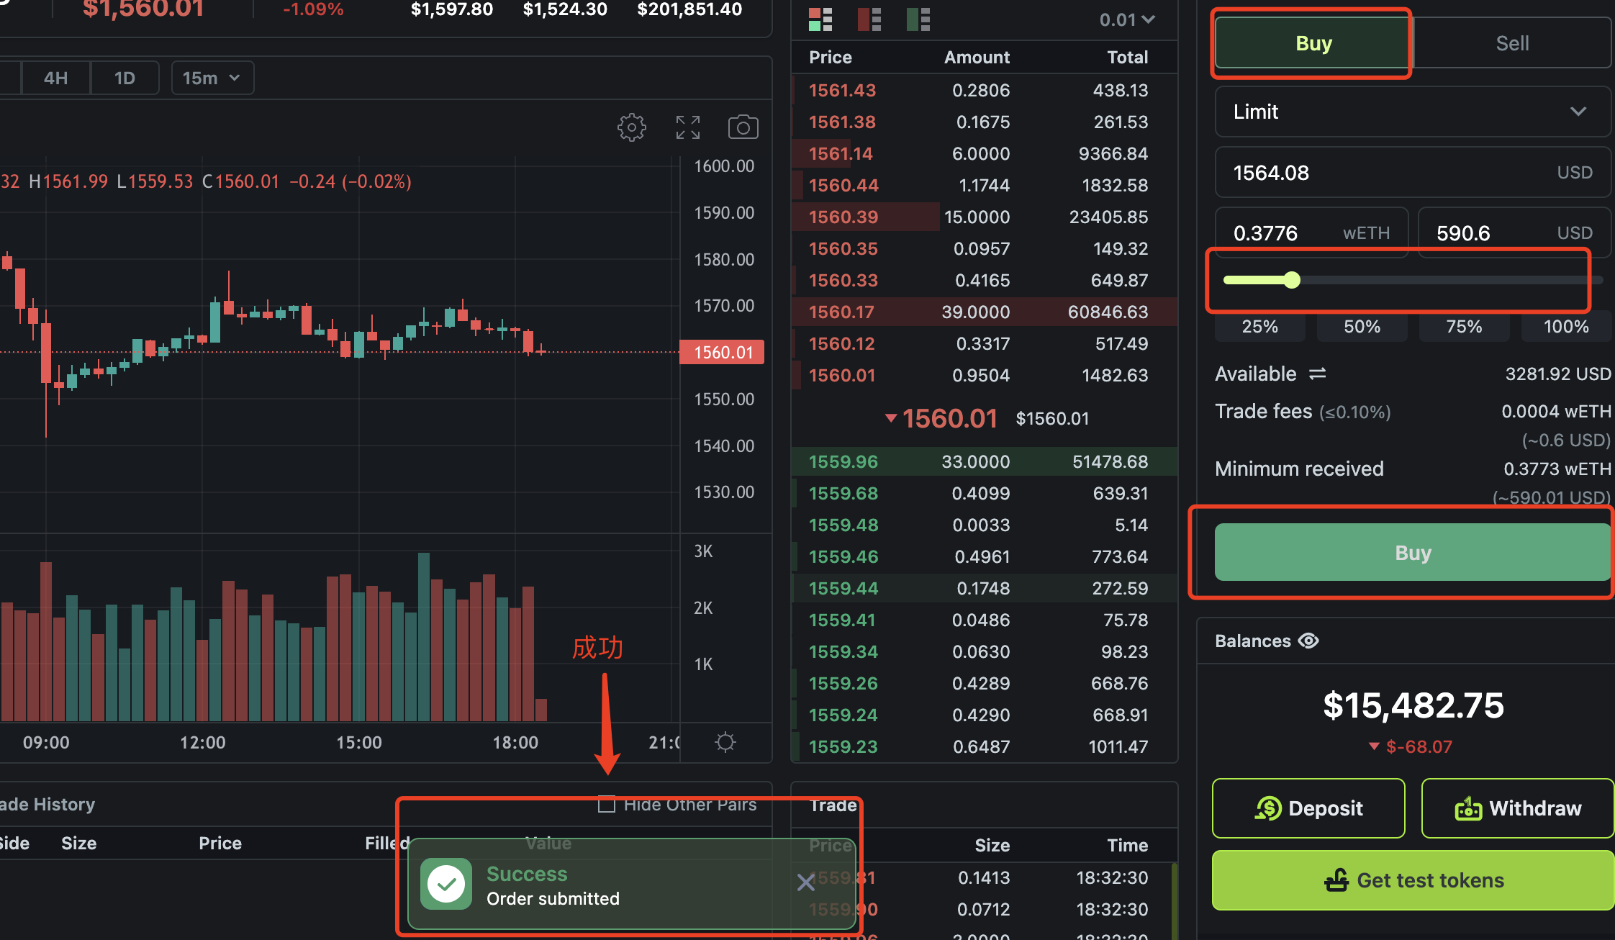
Task: Select ask price 1560.01 row
Action: (984, 375)
